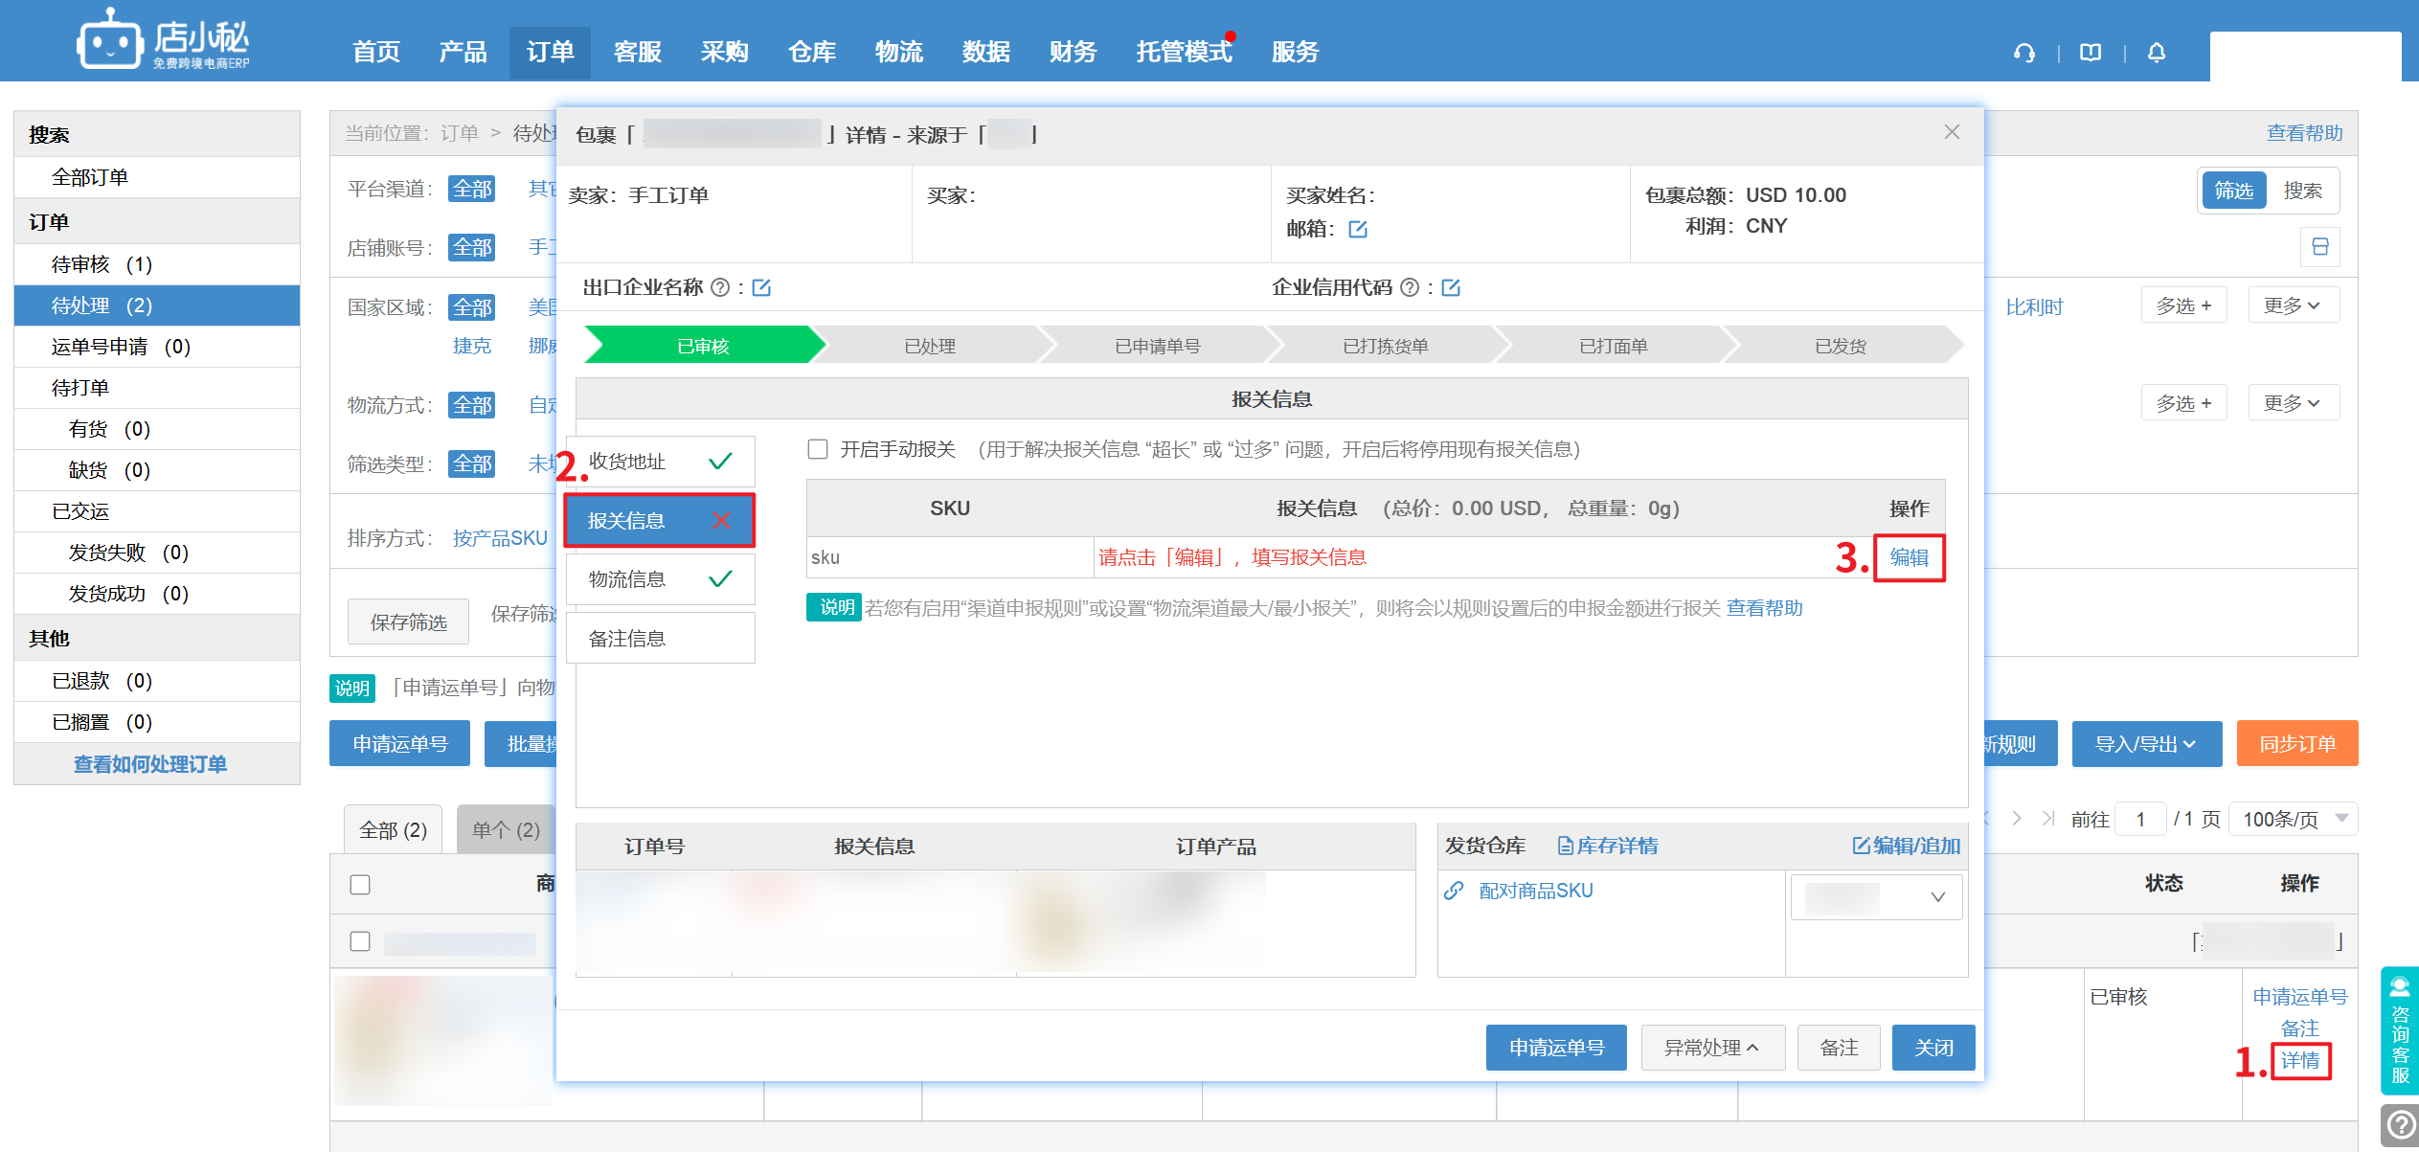Viewport: 2419px width, 1152px height.
Task: Open the 导入/导出 dropdown menu
Action: tap(2146, 744)
